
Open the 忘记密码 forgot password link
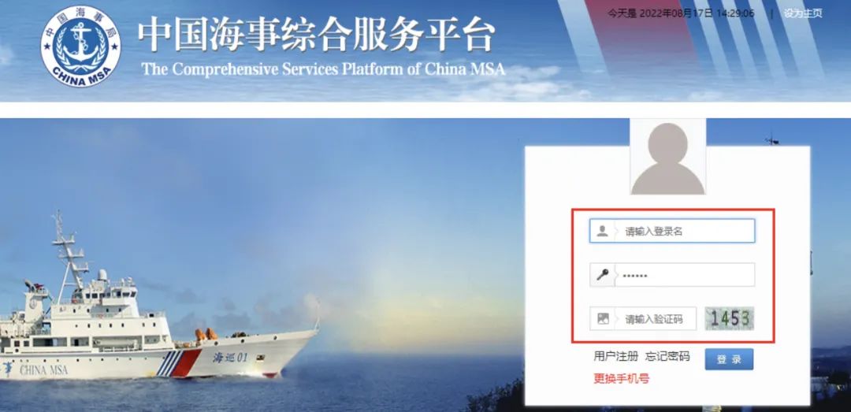667,357
